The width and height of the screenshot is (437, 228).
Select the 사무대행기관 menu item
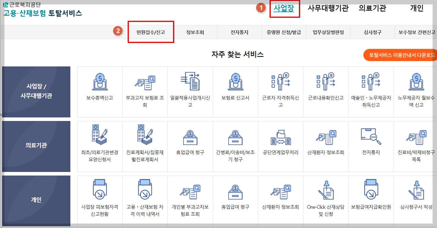328,9
